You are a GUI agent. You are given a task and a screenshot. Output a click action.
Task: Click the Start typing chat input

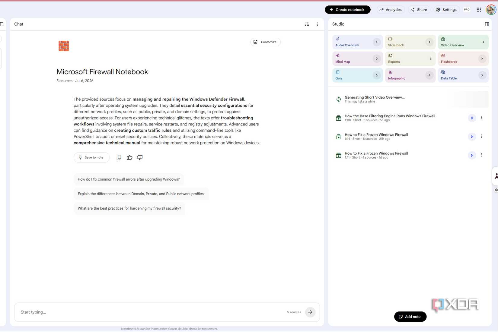[x=151, y=312]
